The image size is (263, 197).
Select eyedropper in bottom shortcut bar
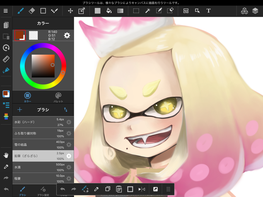[x=96, y=189]
